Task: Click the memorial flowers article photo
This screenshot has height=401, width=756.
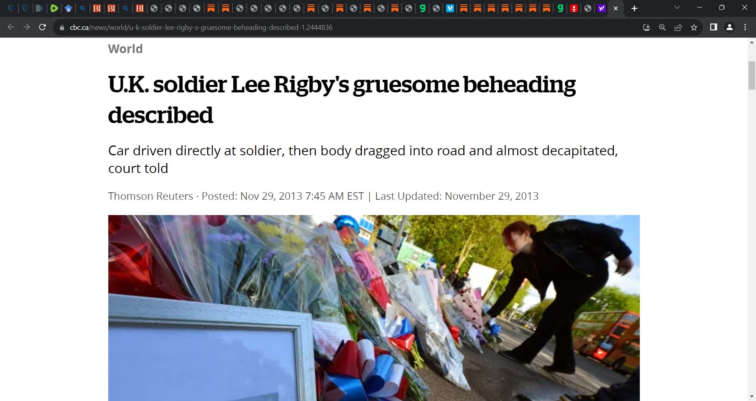Action: coord(374,308)
